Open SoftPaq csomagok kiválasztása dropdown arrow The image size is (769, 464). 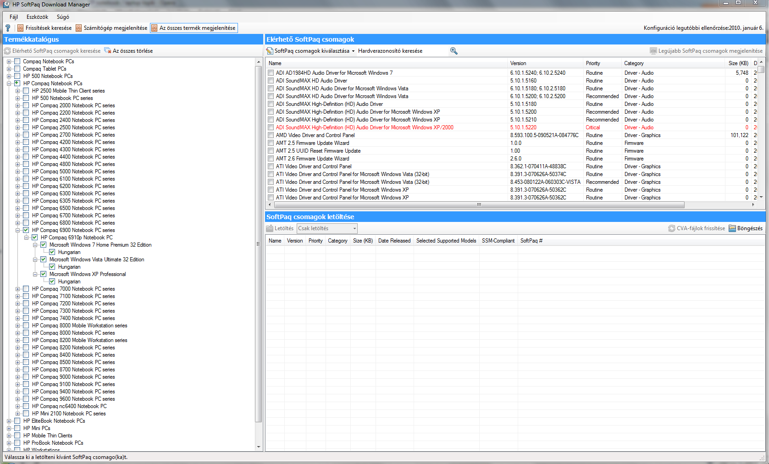click(x=353, y=51)
